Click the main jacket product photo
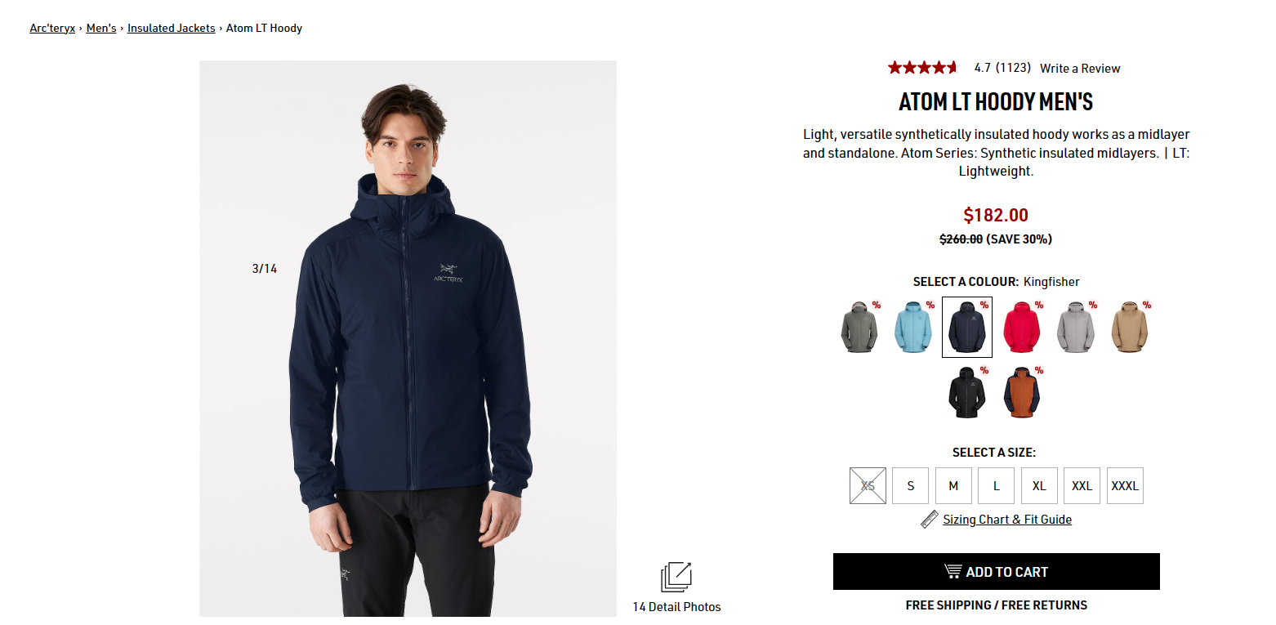Screen dimensions: 1276x625 point(408,338)
